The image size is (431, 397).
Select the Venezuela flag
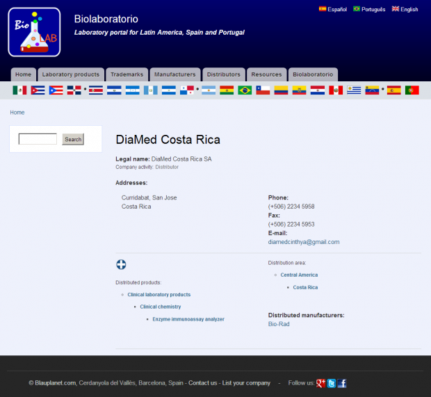[x=372, y=90]
